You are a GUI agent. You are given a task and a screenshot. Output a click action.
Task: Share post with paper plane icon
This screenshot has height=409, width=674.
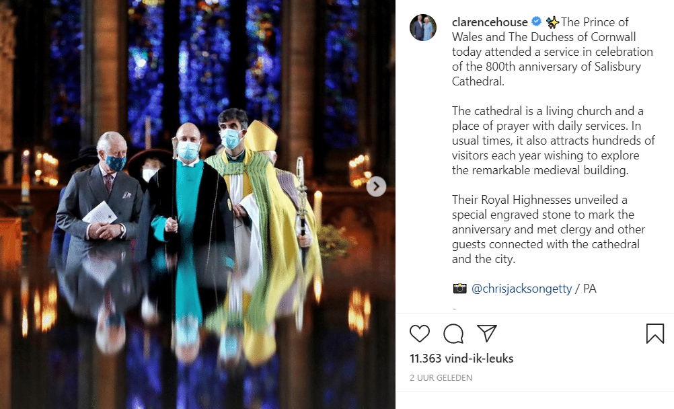(487, 333)
